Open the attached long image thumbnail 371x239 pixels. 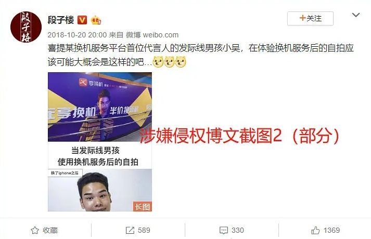(x=100, y=142)
